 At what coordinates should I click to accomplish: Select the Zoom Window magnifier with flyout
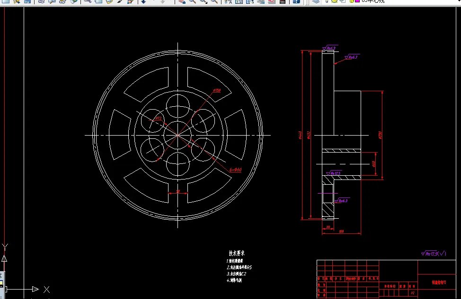pos(204,1)
